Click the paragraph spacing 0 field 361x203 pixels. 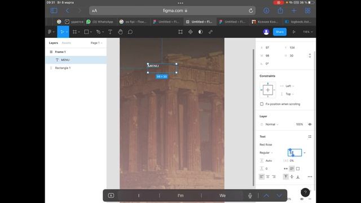(266, 169)
